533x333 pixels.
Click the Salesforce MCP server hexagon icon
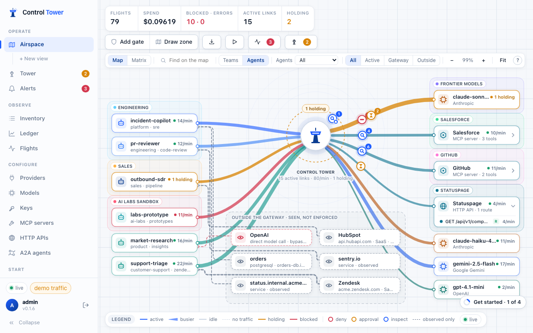(x=443, y=135)
